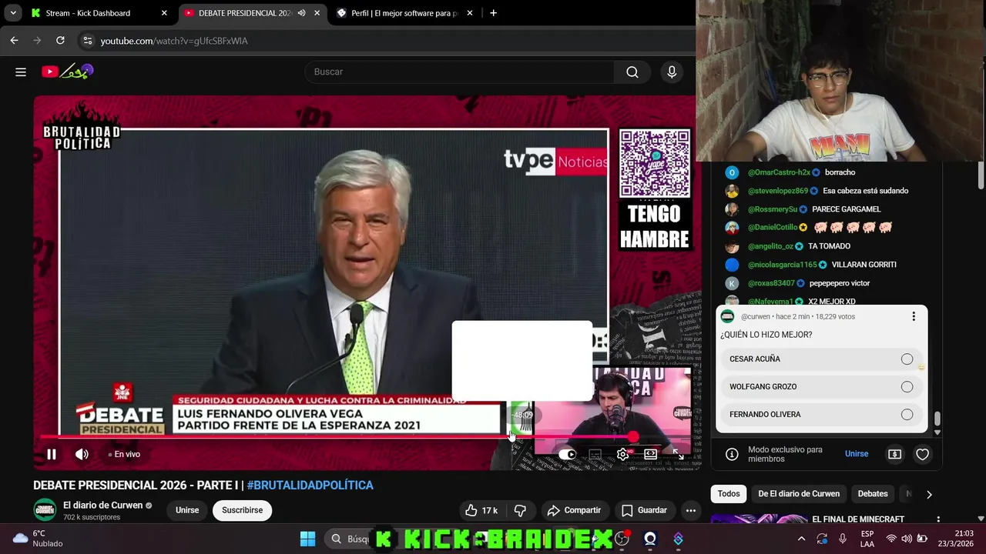
Task: Open a new browser tab
Action: [493, 13]
